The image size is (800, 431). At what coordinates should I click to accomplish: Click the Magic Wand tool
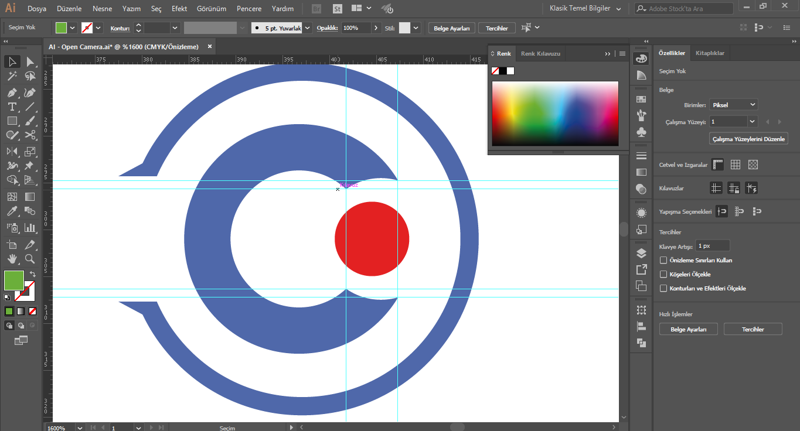pos(12,76)
